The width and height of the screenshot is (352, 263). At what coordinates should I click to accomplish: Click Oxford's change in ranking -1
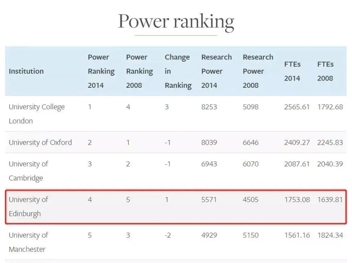coord(167,142)
